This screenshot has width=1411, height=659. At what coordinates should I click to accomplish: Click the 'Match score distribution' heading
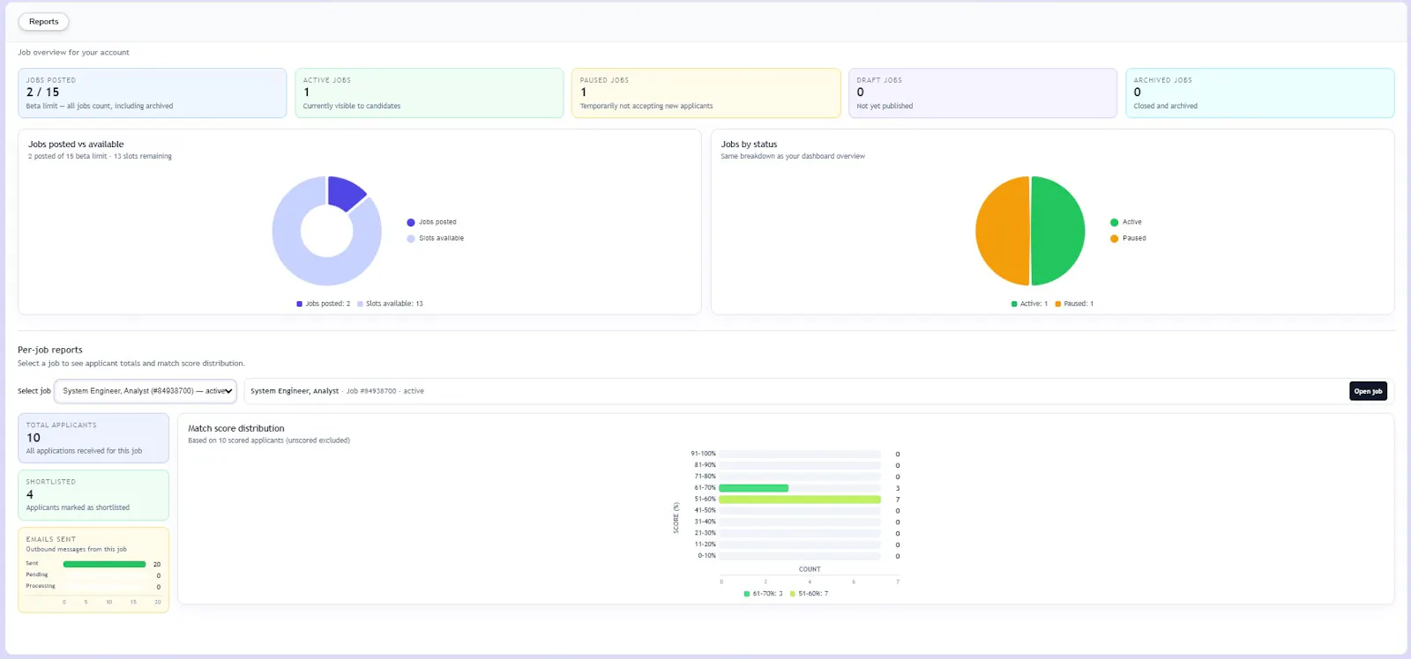point(235,429)
